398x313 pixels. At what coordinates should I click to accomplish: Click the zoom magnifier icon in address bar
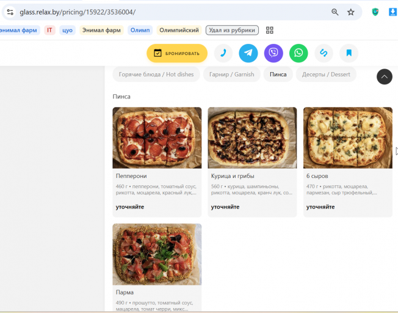coord(335,12)
